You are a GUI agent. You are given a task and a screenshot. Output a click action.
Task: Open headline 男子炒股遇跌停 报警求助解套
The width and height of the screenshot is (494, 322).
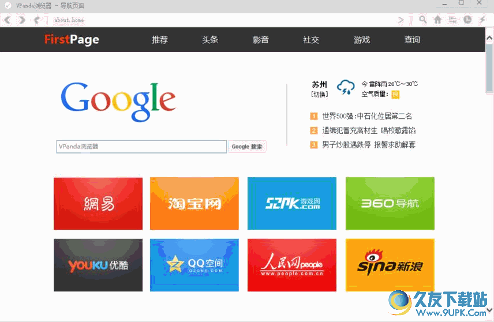tap(369, 145)
